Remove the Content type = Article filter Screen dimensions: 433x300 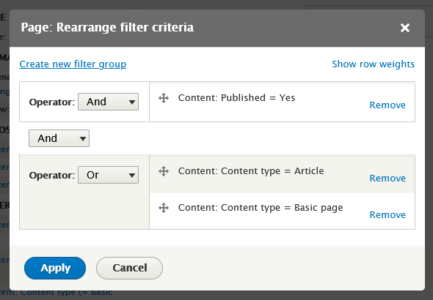(387, 178)
